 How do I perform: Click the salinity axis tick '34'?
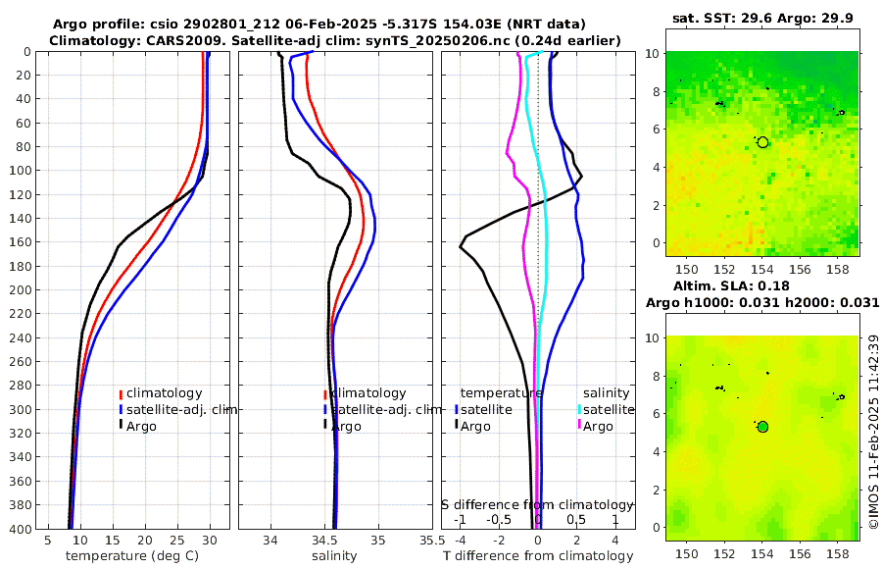[270, 541]
